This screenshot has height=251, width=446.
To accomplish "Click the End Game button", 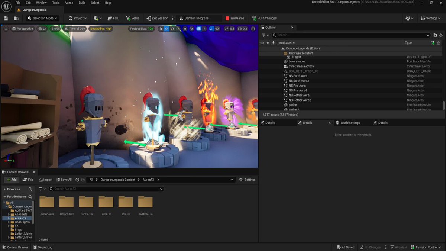I will coord(235,18).
